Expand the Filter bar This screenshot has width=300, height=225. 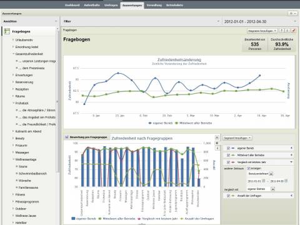[218, 21]
